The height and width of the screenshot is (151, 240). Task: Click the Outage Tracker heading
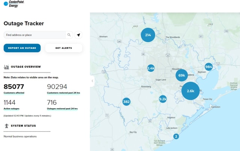point(24,23)
